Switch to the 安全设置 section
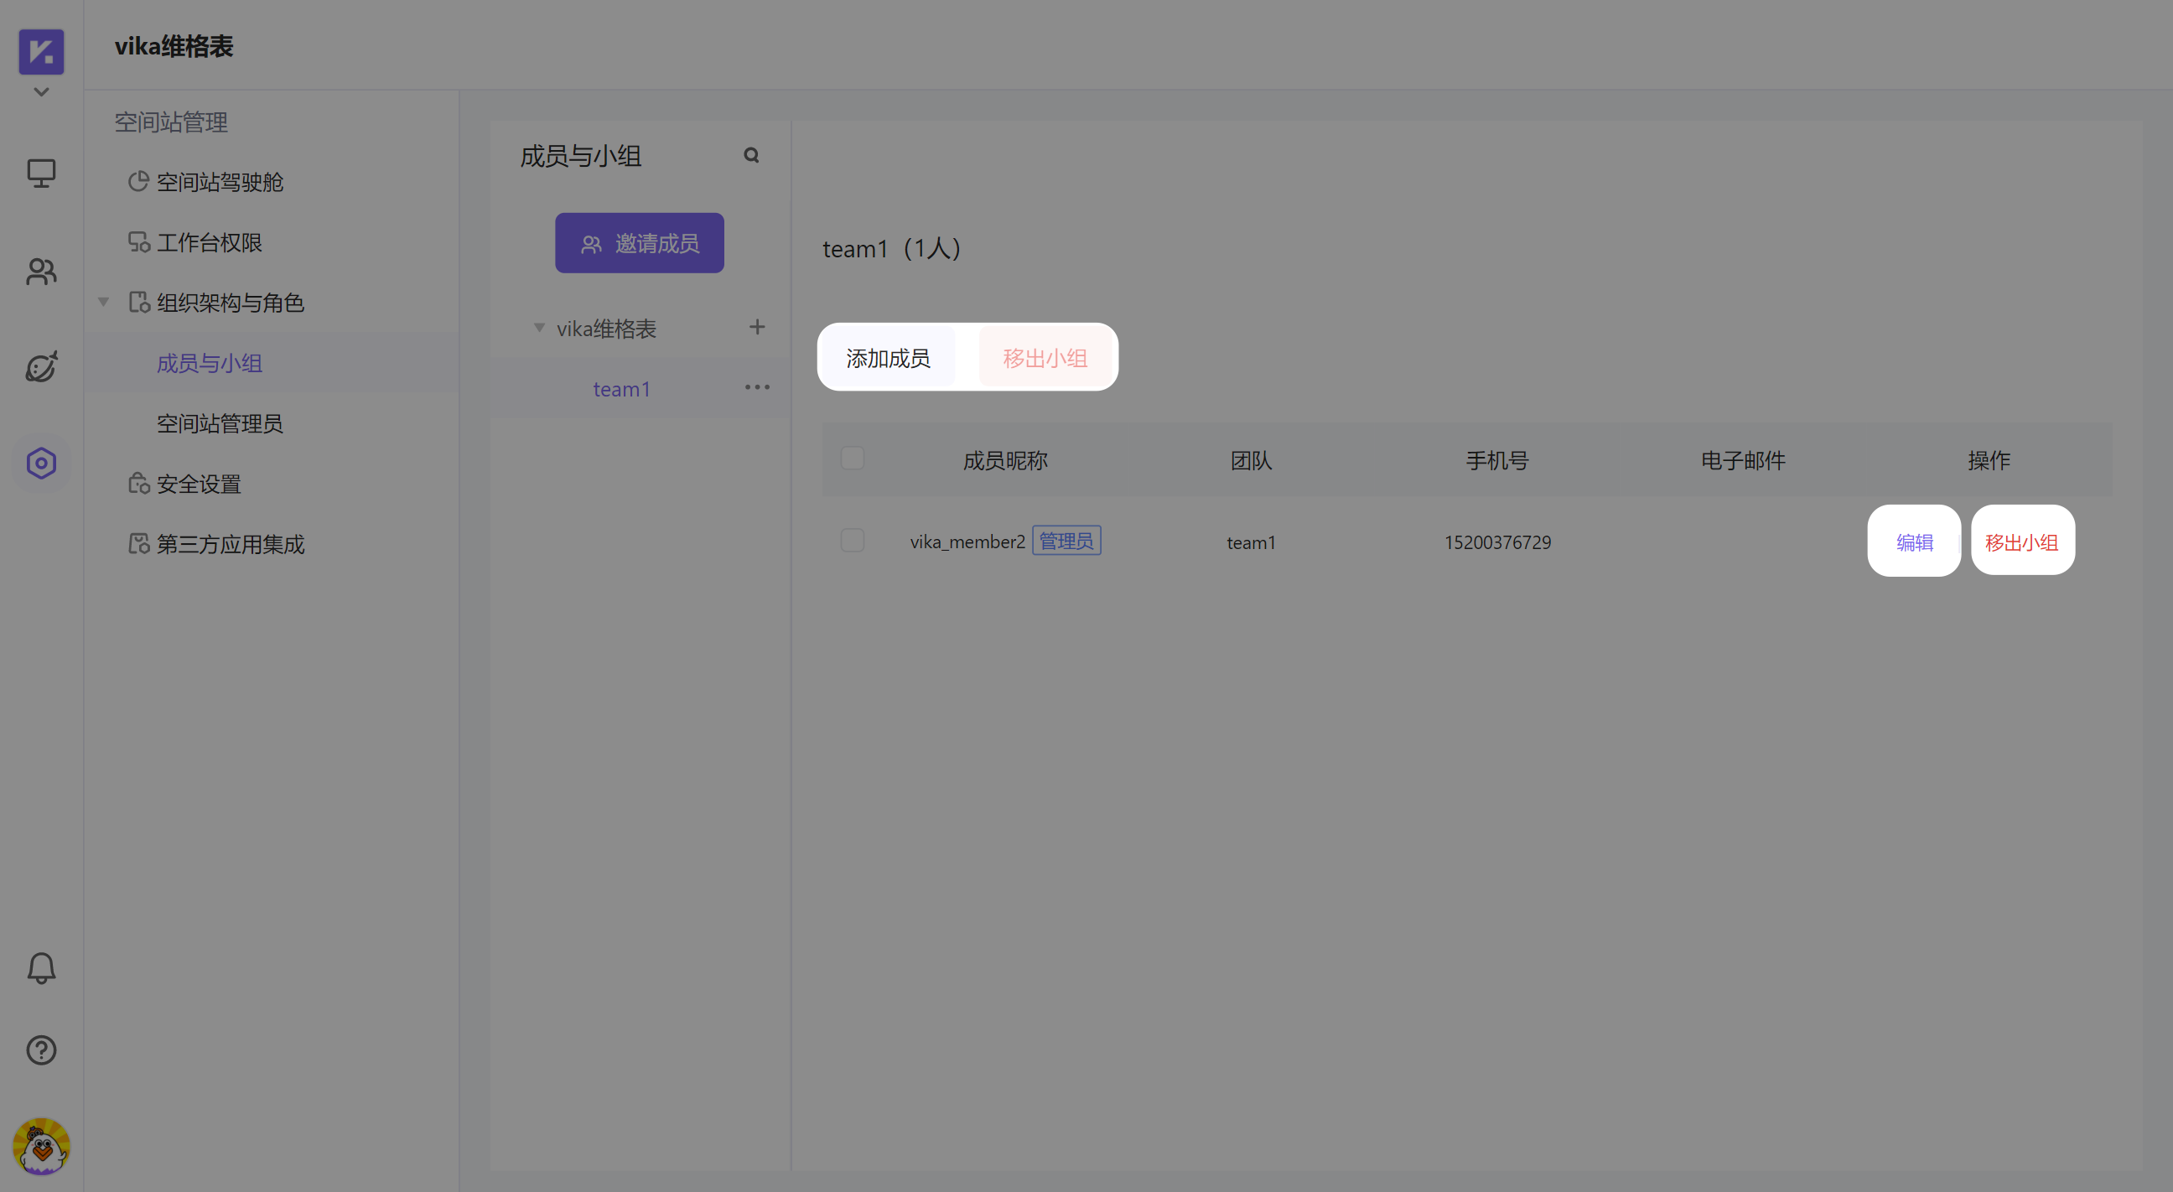Viewport: 2173px width, 1192px height. coord(198,484)
